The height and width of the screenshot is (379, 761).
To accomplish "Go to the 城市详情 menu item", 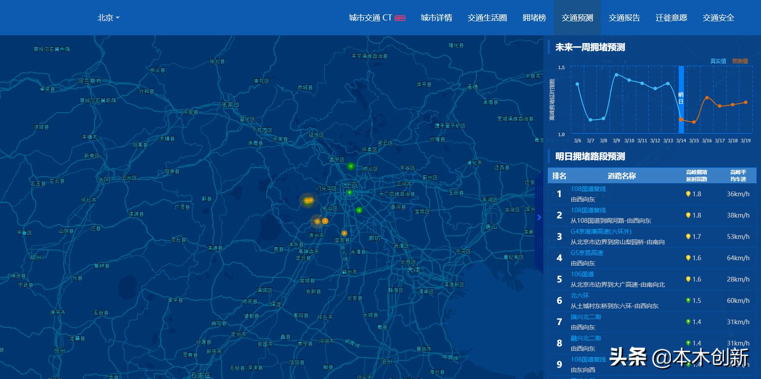I will pyautogui.click(x=436, y=18).
